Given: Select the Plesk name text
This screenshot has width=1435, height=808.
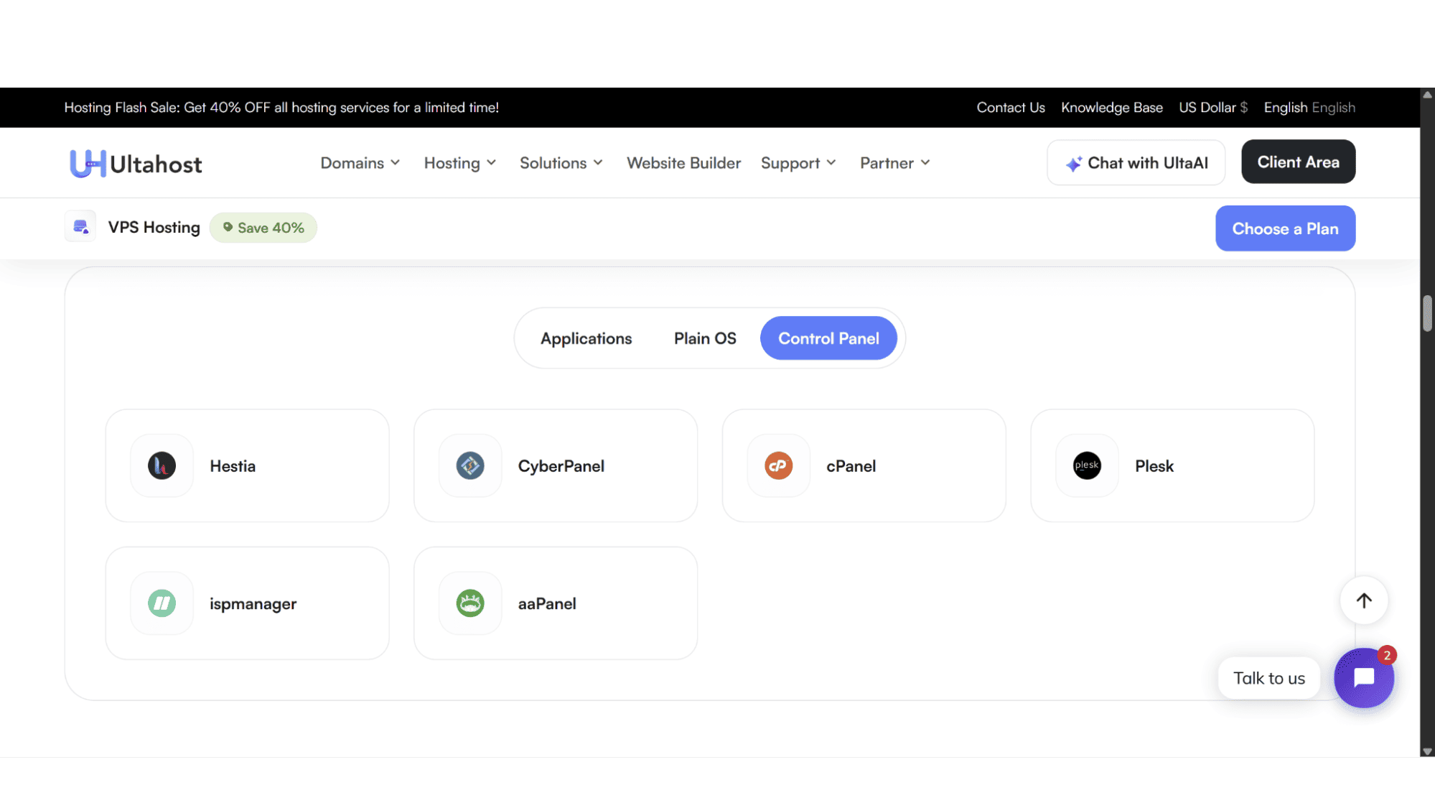Looking at the screenshot, I should (1154, 466).
